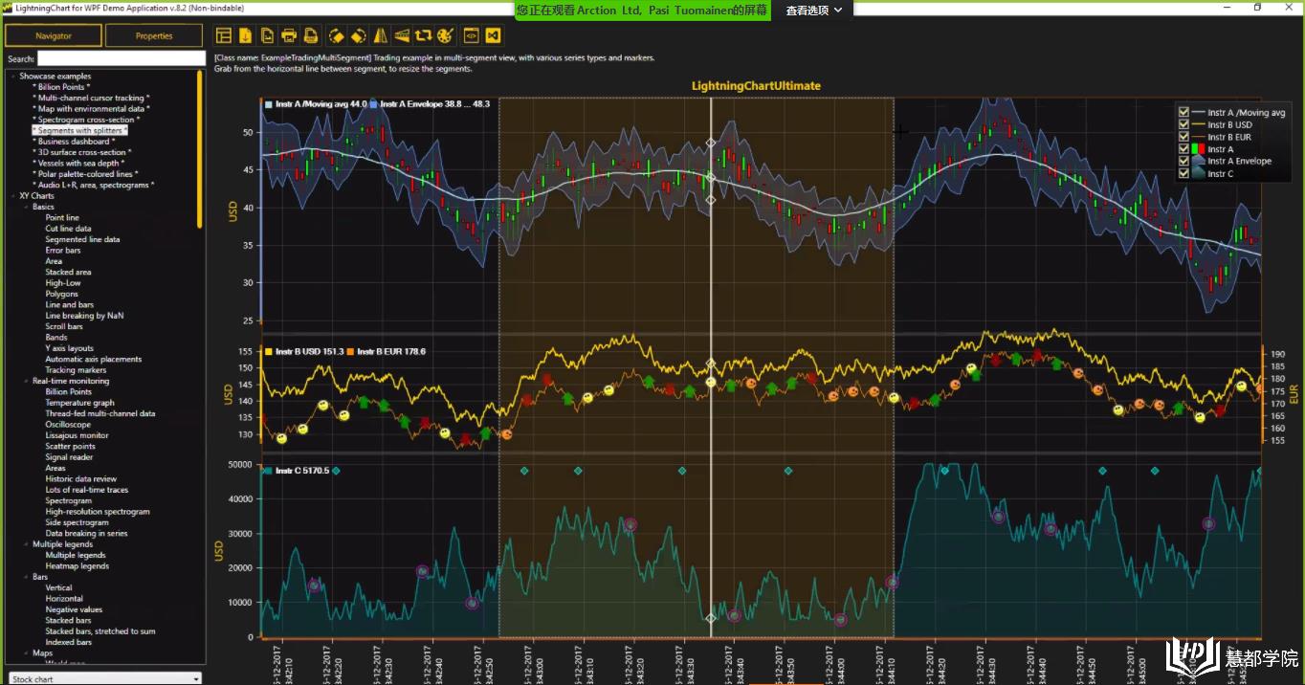The width and height of the screenshot is (1305, 685).
Task: Click the Search input field
Action: coord(121,58)
